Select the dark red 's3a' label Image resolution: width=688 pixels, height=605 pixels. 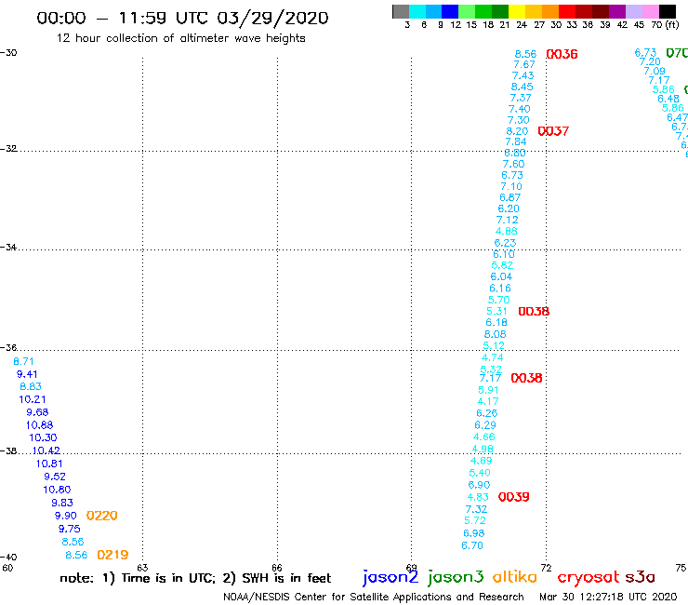pyautogui.click(x=640, y=577)
